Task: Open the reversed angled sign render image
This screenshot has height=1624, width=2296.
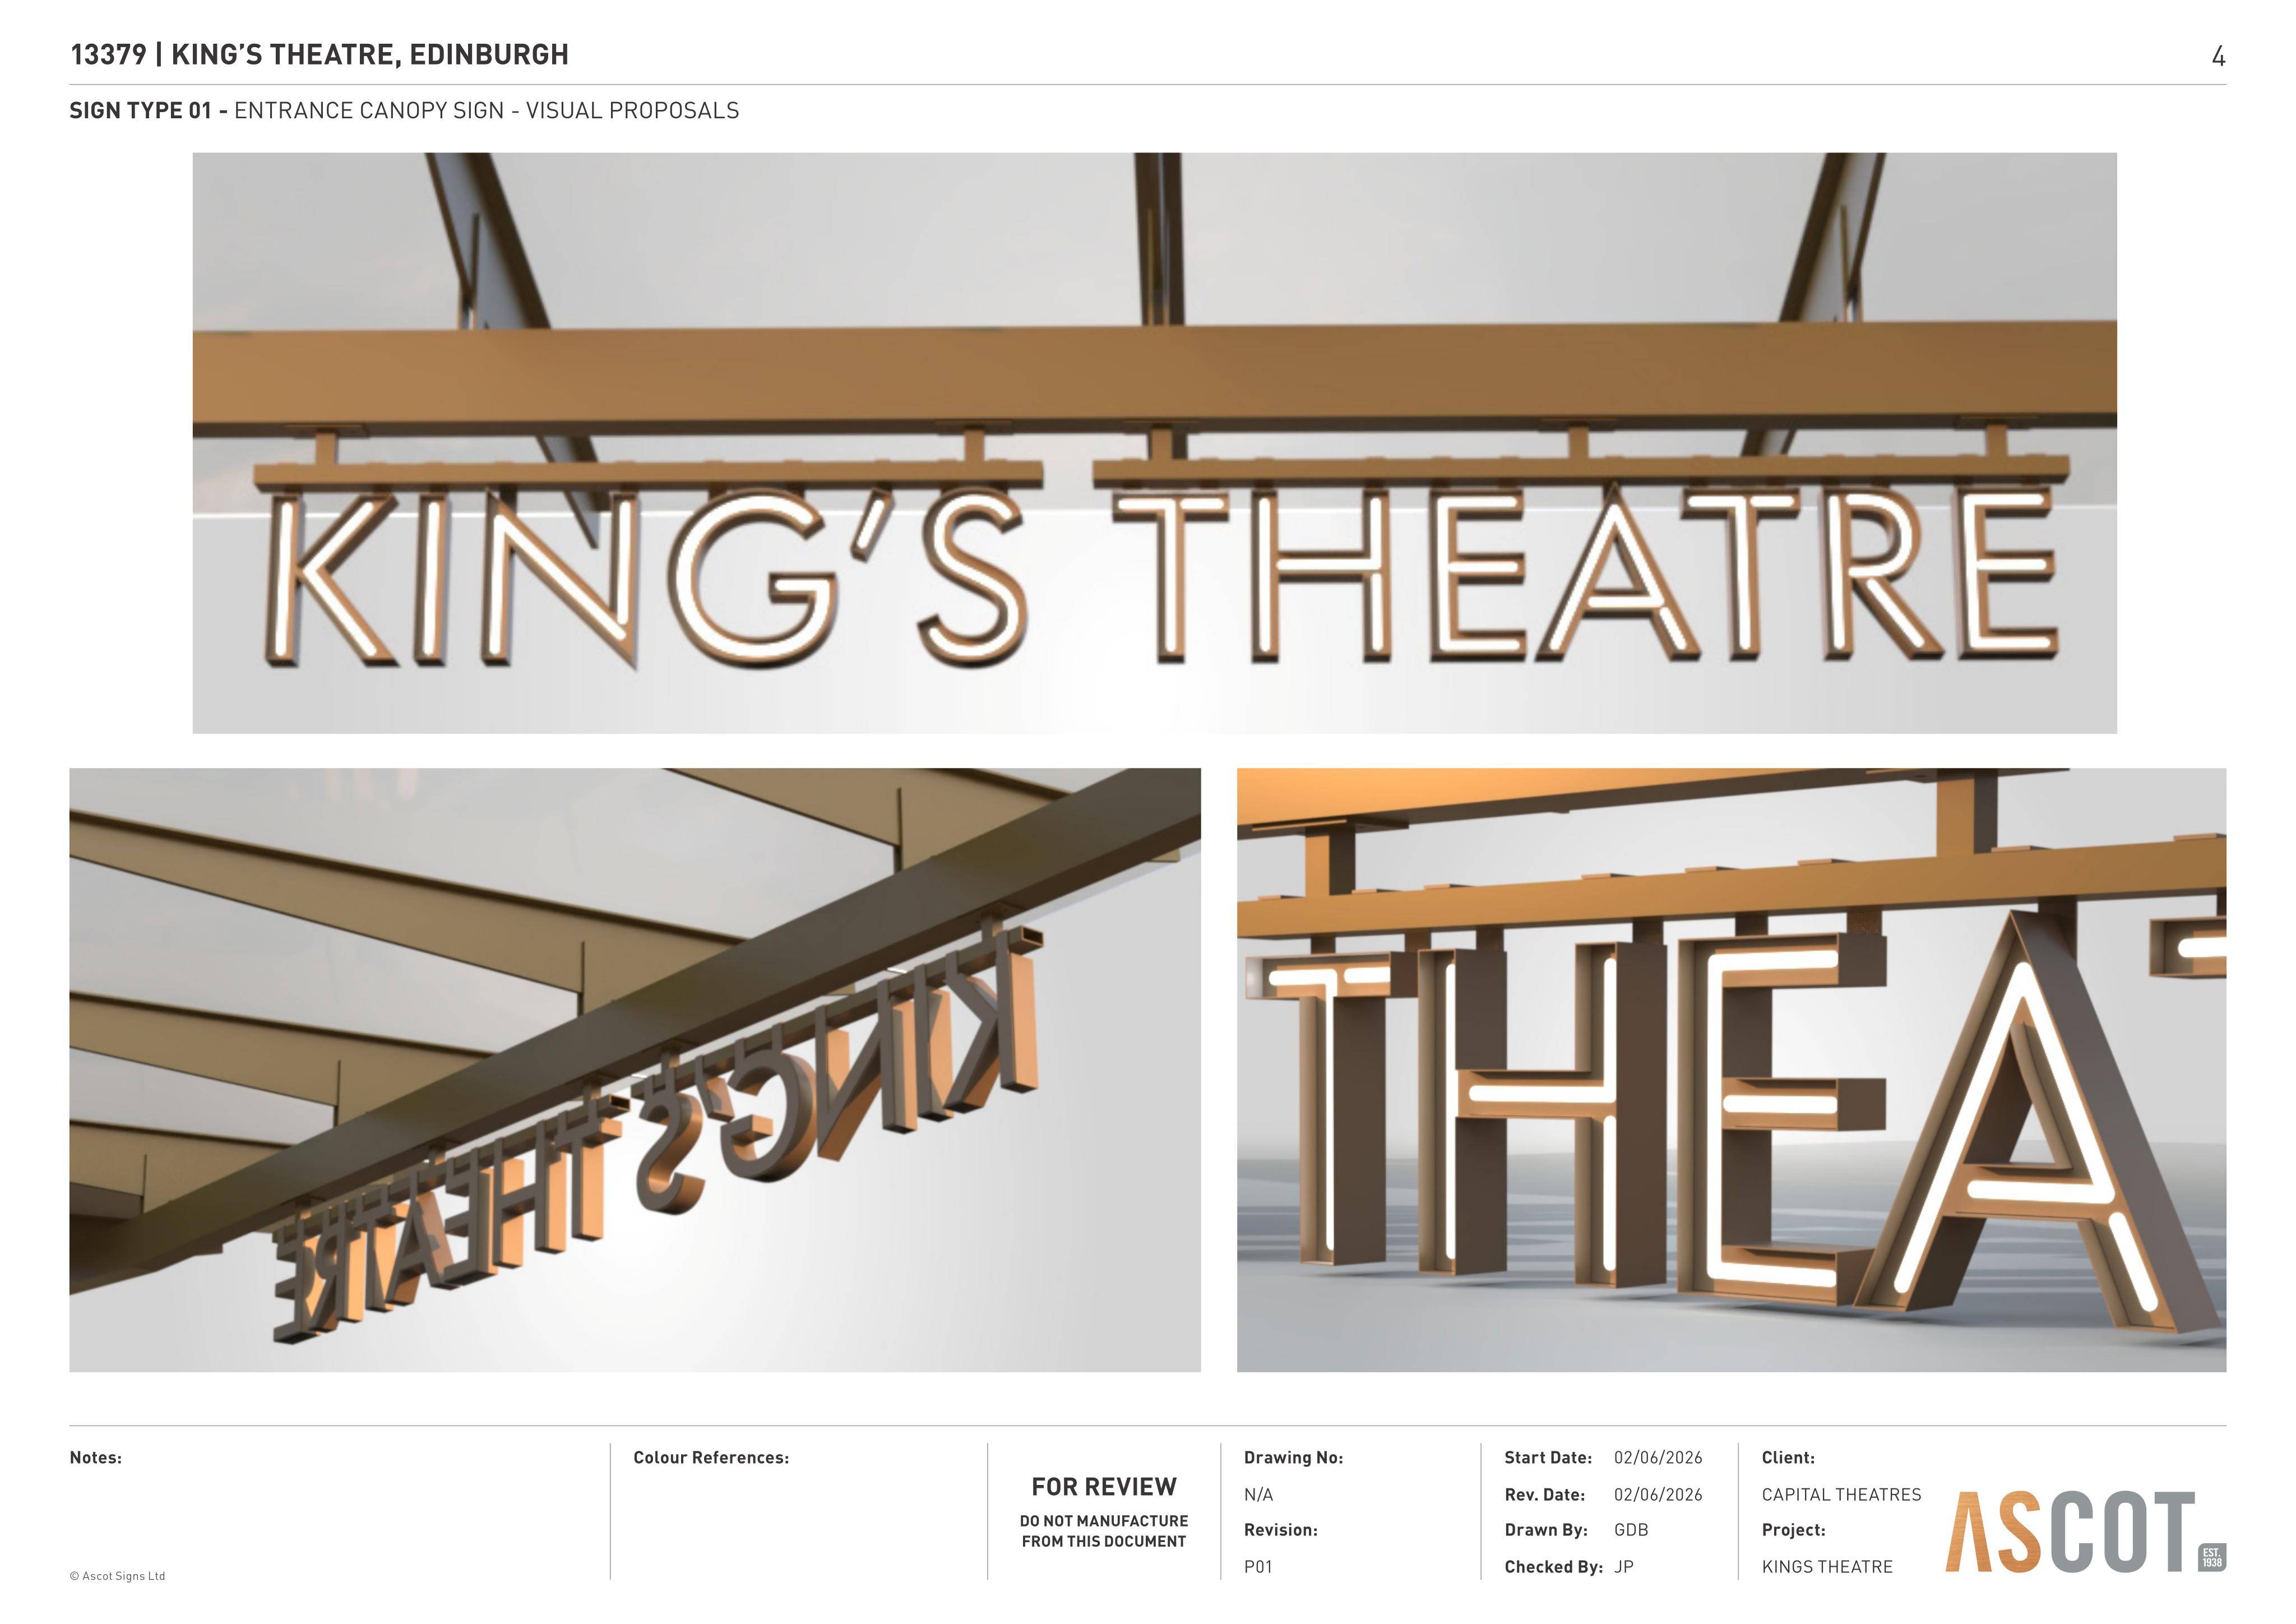Action: coord(635,1070)
